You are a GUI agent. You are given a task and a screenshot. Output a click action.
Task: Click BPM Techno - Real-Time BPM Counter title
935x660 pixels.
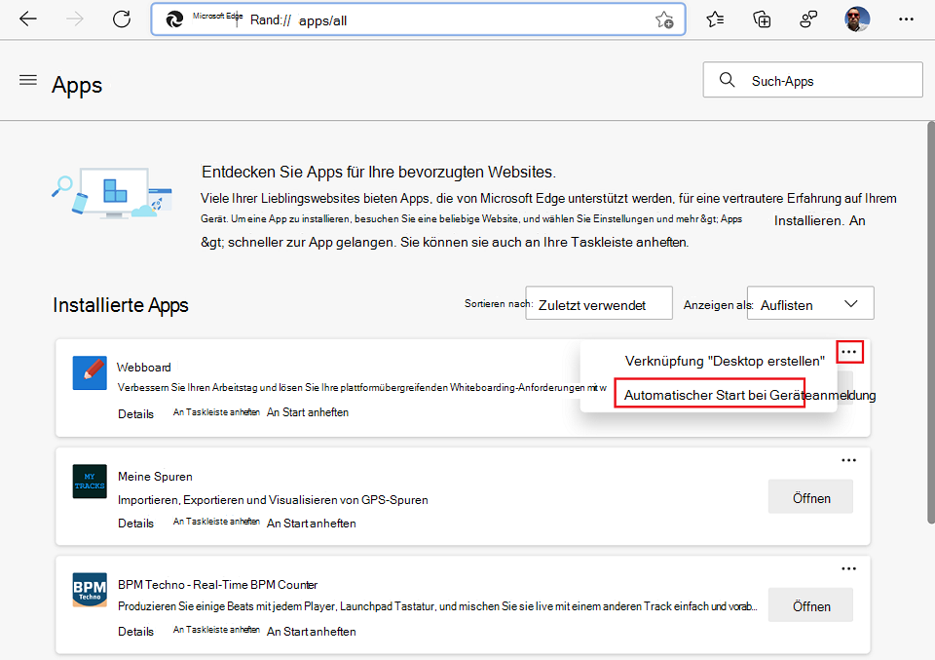click(x=217, y=585)
